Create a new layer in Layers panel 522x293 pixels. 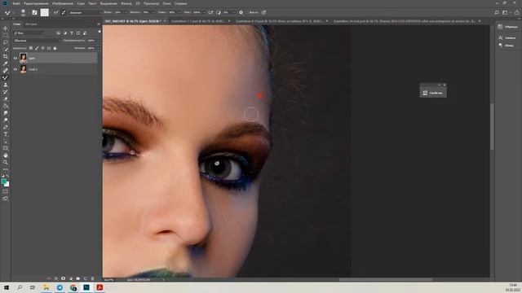pyautogui.click(x=85, y=278)
